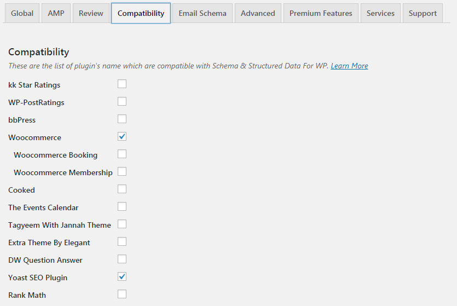Check the Rank Math checkbox
Viewport: 457px width, 306px height.
[122, 294]
